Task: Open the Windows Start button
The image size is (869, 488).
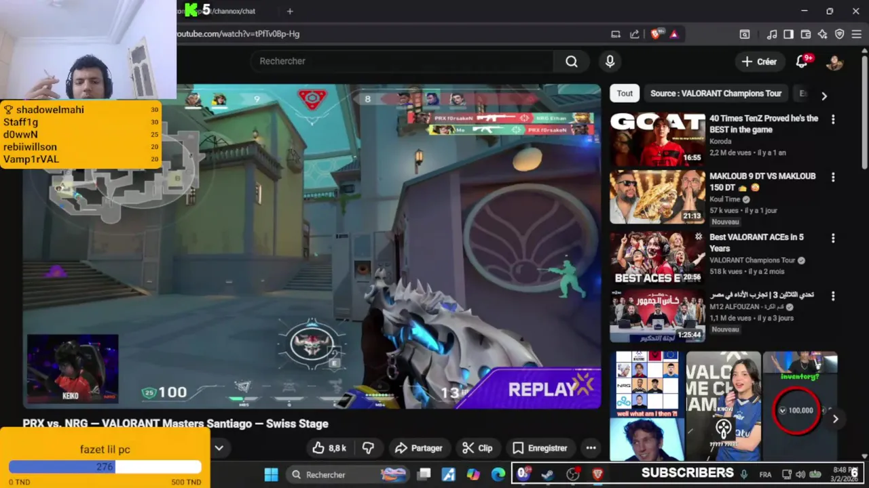Action: click(271, 474)
